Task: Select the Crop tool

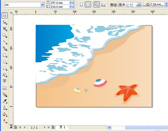Action: coord(5,29)
